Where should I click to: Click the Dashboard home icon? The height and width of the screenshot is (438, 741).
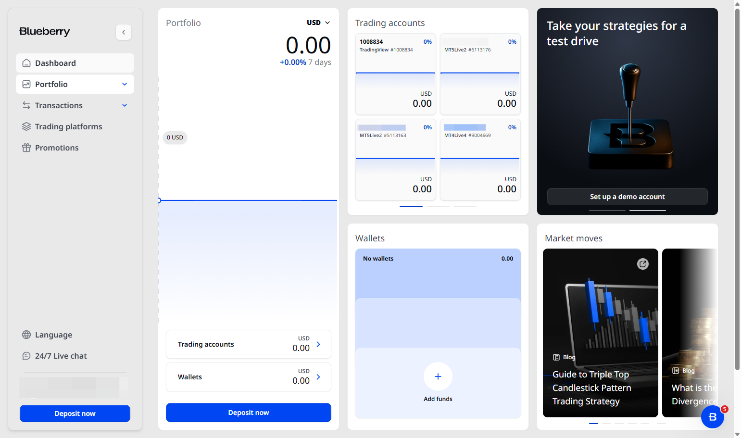tap(26, 63)
